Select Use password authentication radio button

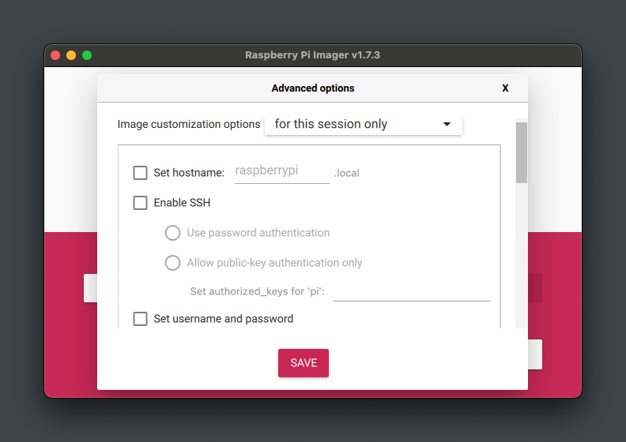pos(172,233)
